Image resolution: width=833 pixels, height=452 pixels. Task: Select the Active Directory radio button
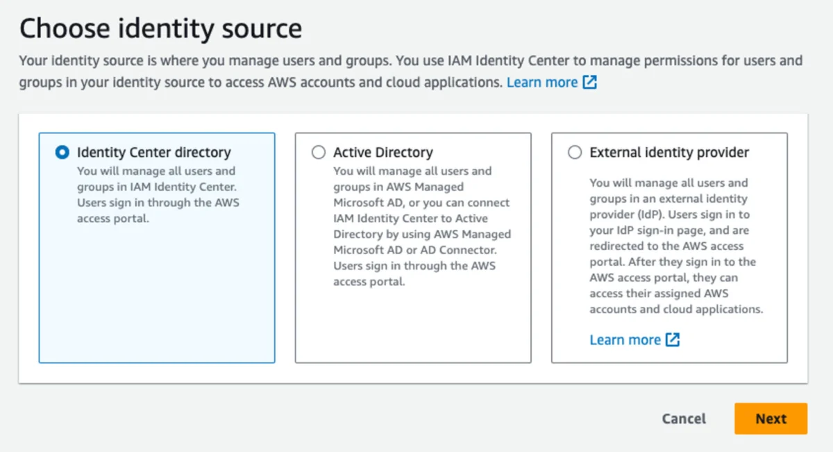tap(319, 151)
